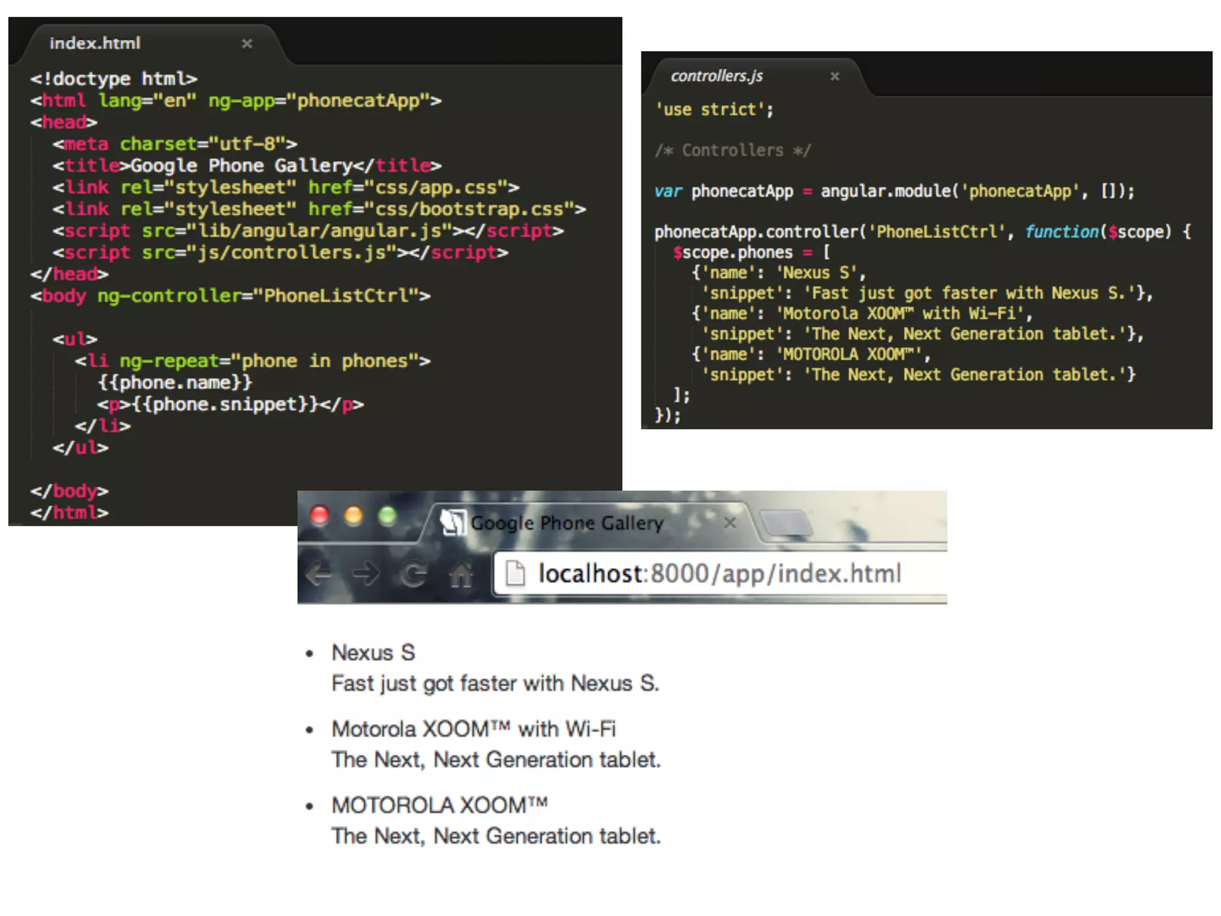The height and width of the screenshot is (916, 1221).
Task: Select the controllers.js tab
Action: click(717, 76)
